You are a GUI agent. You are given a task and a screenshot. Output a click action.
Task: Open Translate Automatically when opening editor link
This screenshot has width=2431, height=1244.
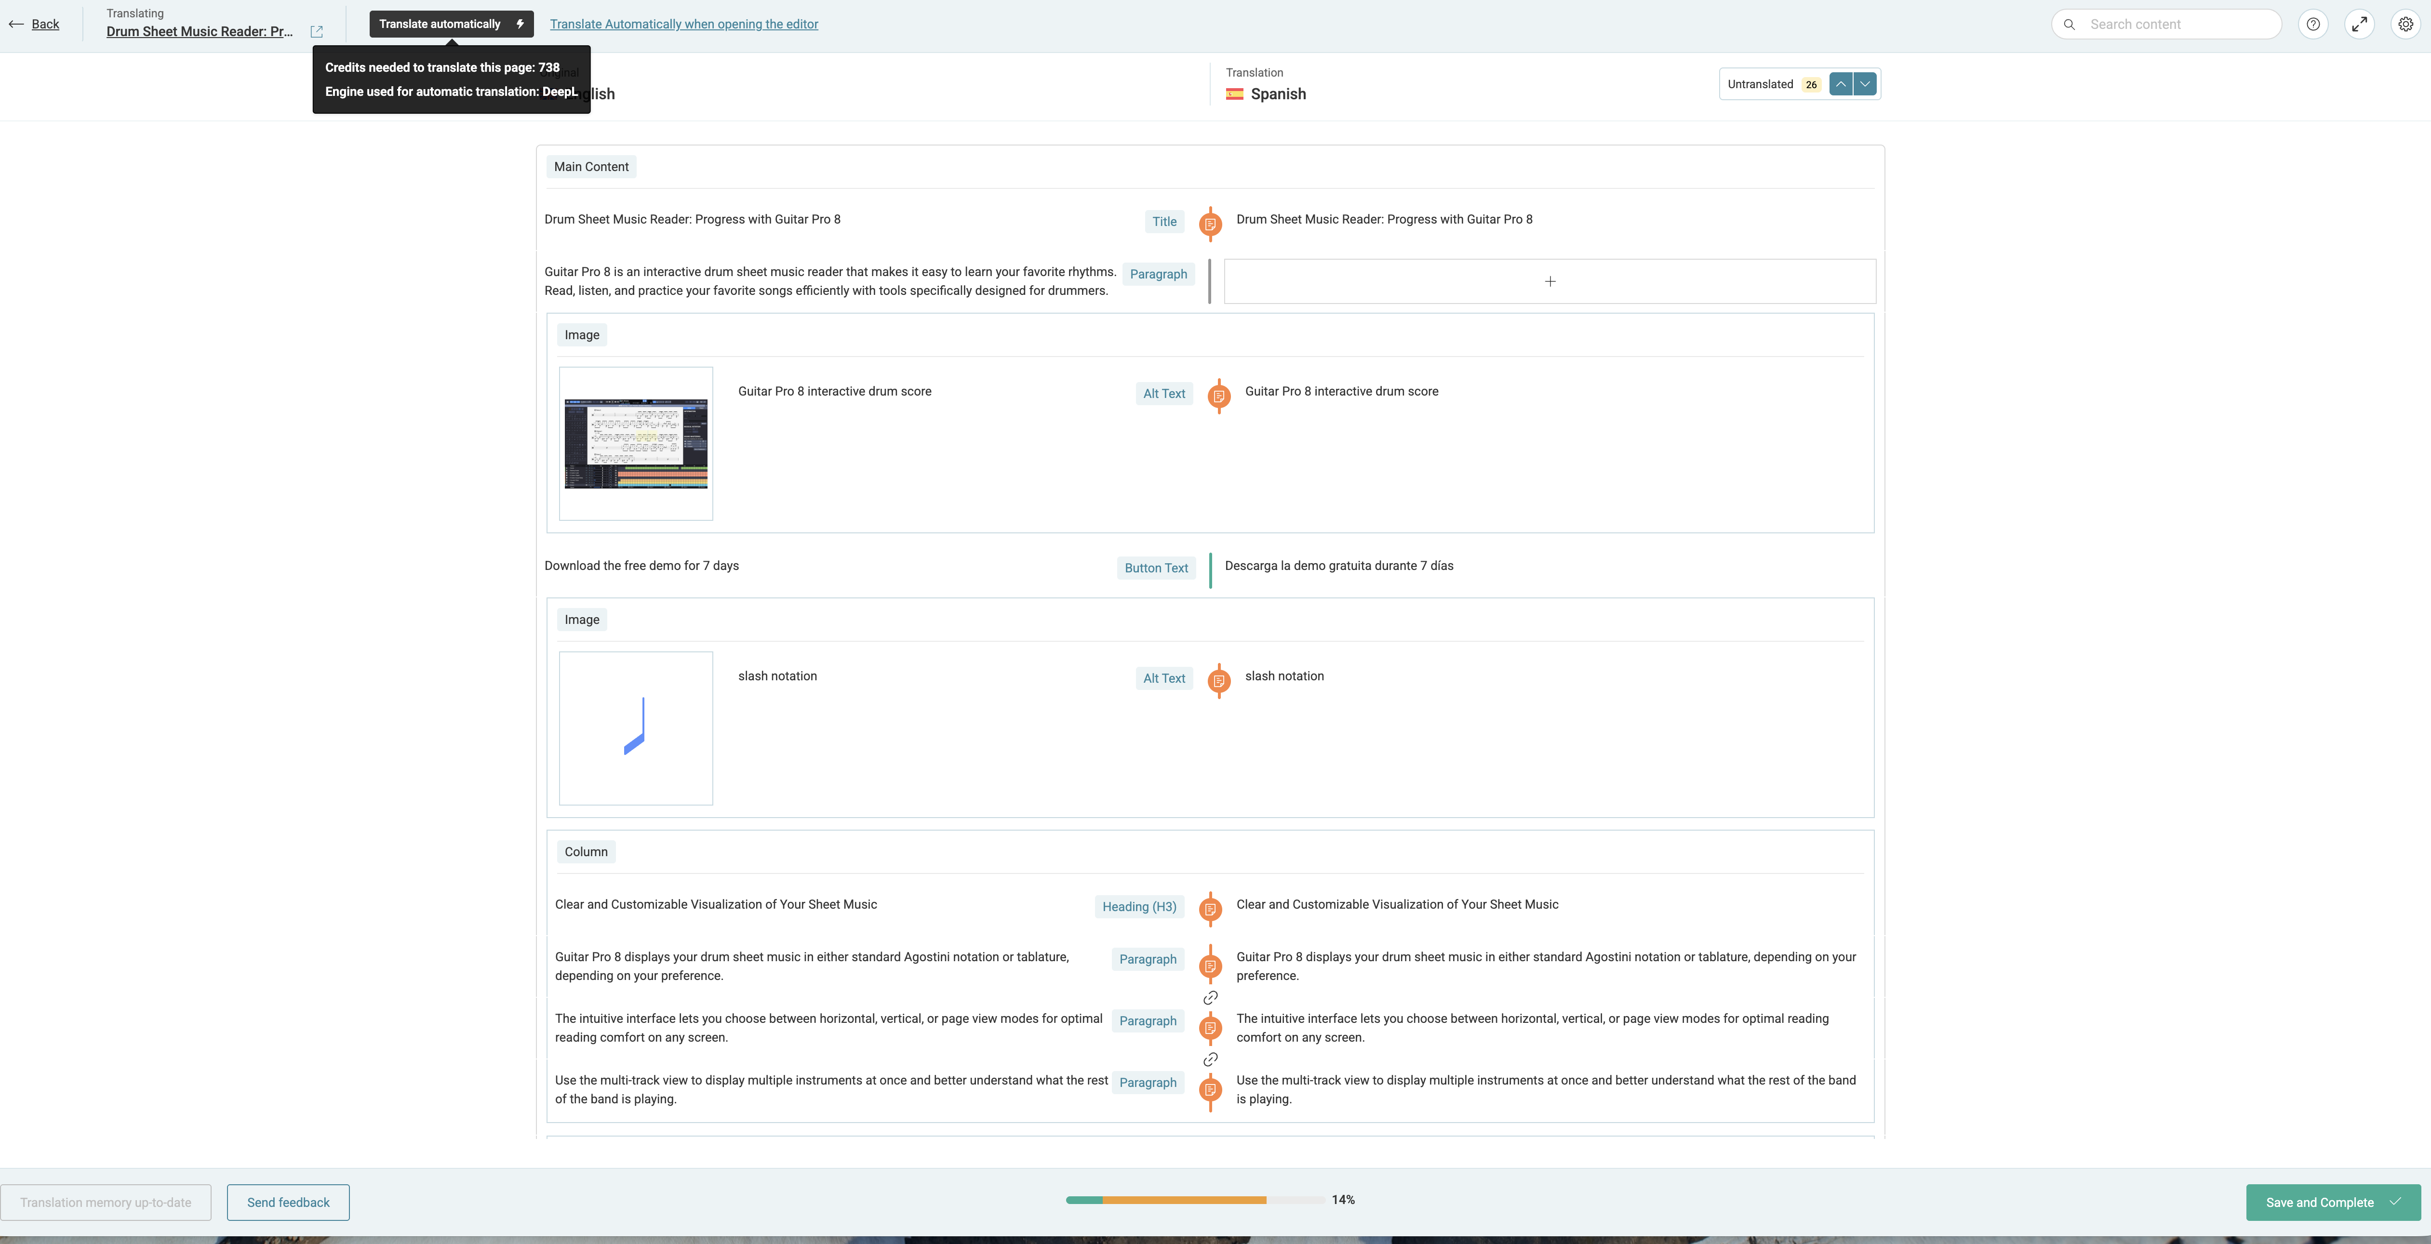tap(683, 25)
